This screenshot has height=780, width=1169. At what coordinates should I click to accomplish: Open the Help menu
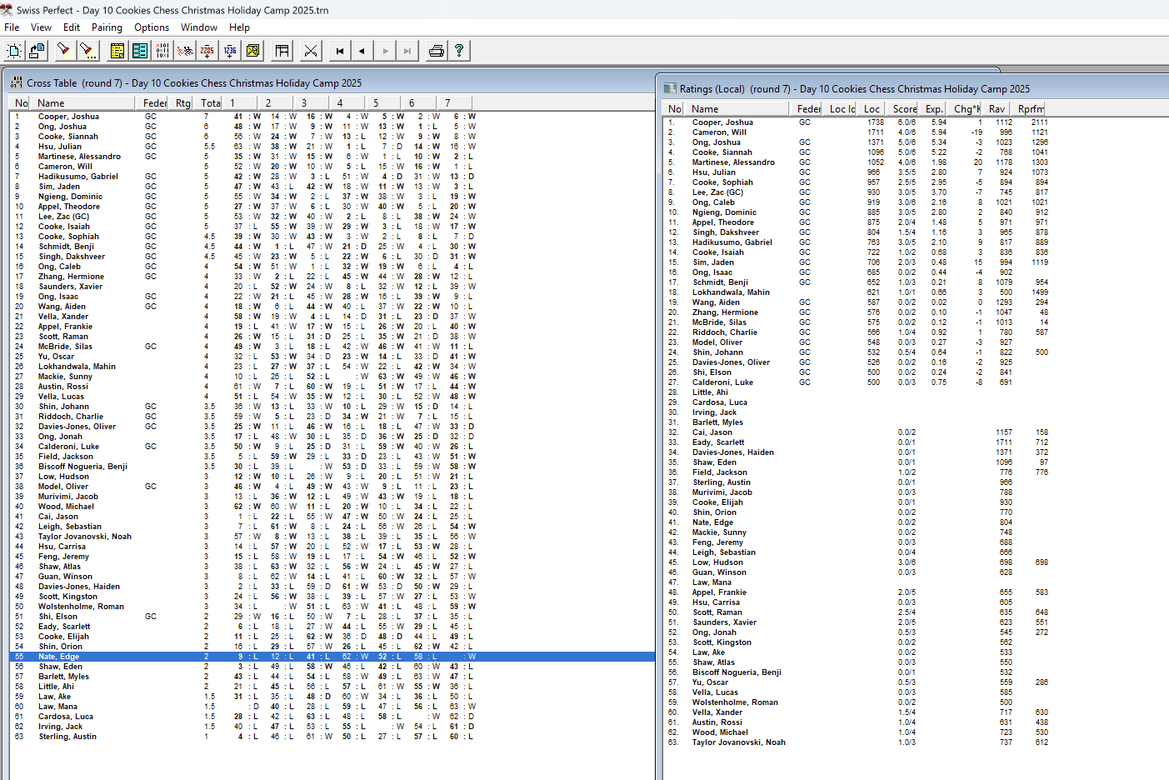tap(239, 27)
